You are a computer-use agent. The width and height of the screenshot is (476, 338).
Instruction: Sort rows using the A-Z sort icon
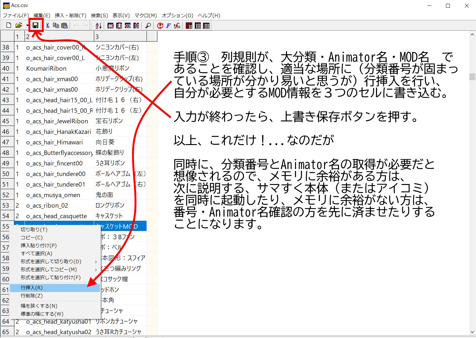98,26
